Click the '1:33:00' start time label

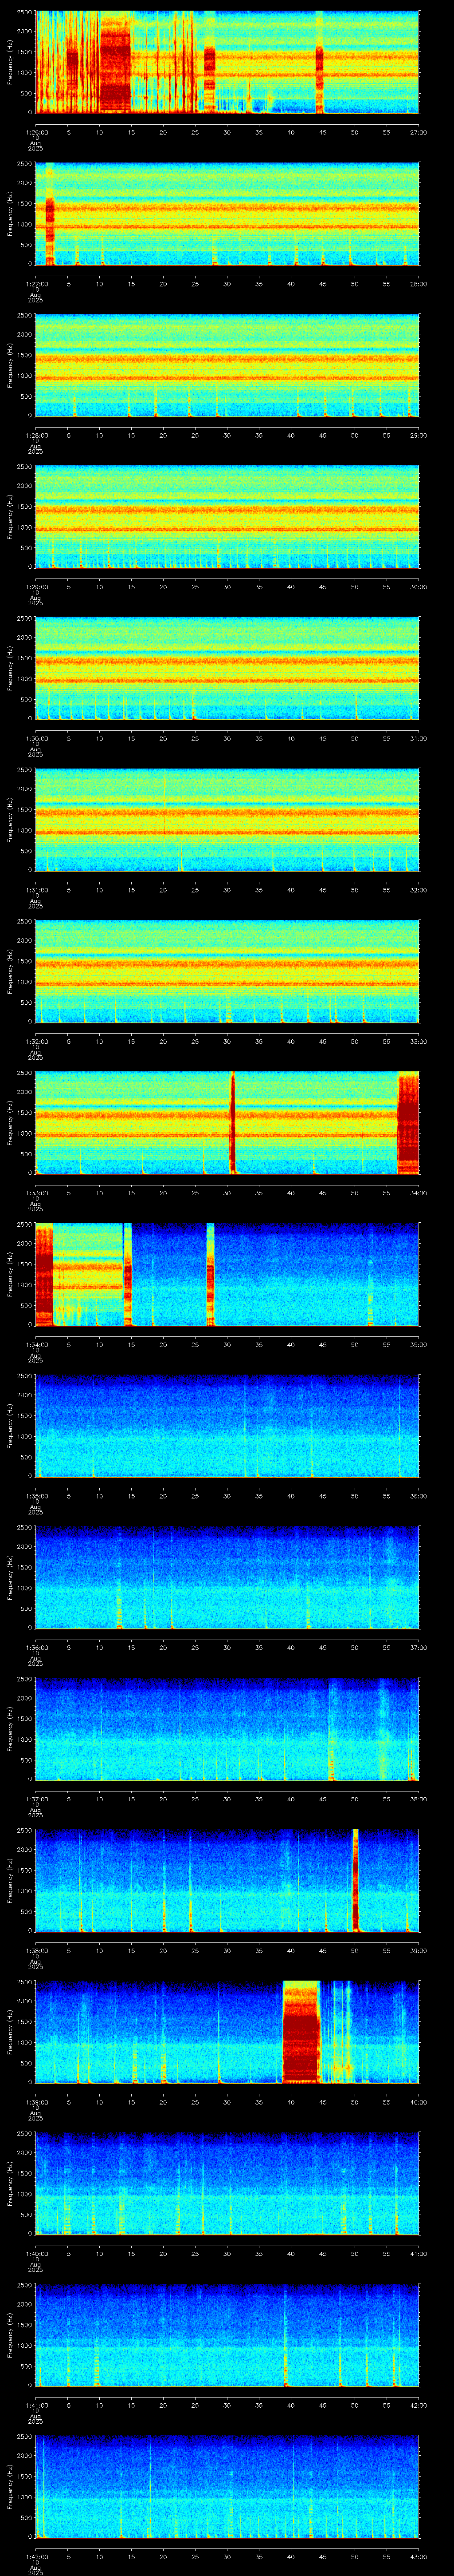click(36, 1193)
